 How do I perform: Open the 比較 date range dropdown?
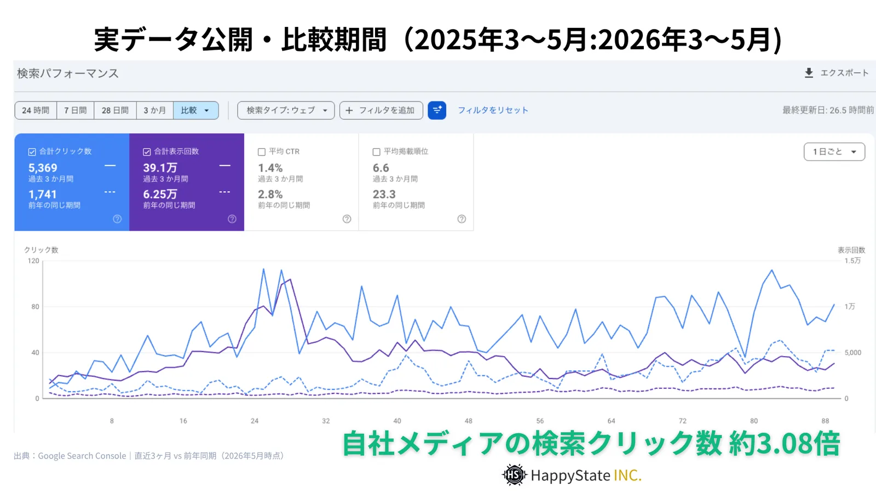click(x=196, y=110)
